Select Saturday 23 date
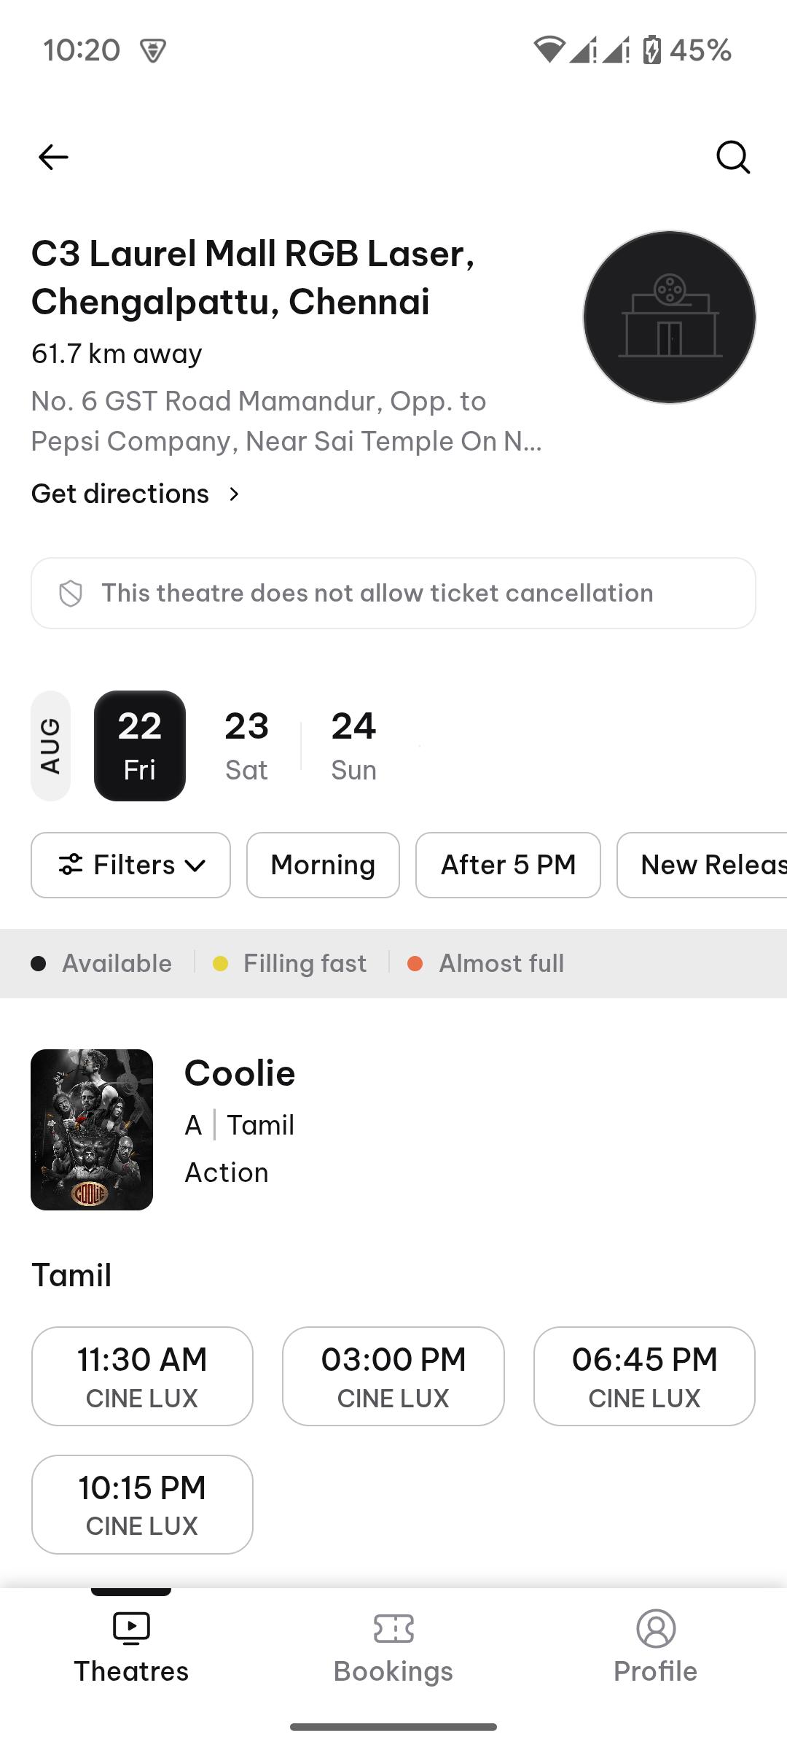This screenshot has width=787, height=1750. pyautogui.click(x=246, y=745)
